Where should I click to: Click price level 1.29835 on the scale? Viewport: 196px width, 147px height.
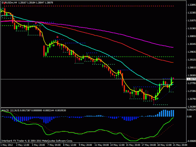192,52
